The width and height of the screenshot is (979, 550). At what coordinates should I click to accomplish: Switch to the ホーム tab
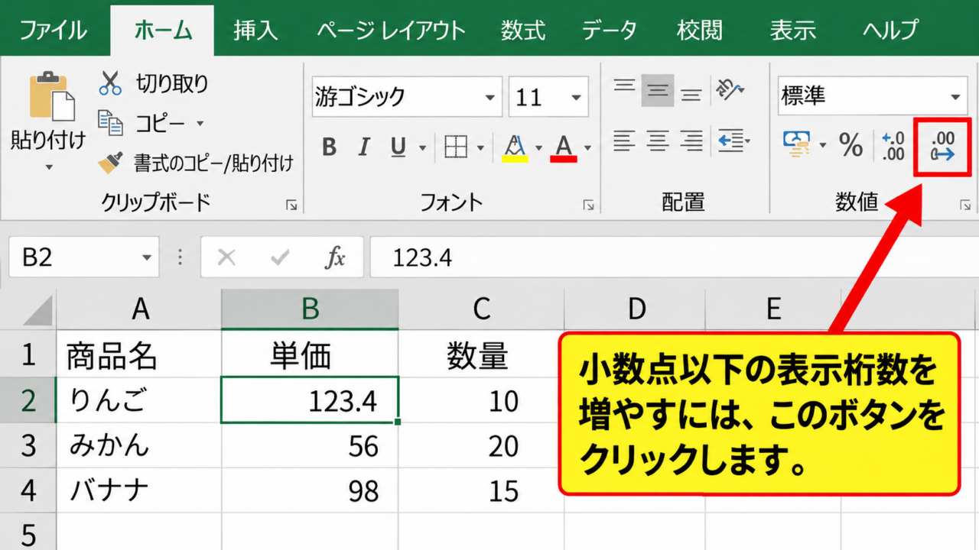pos(163,31)
